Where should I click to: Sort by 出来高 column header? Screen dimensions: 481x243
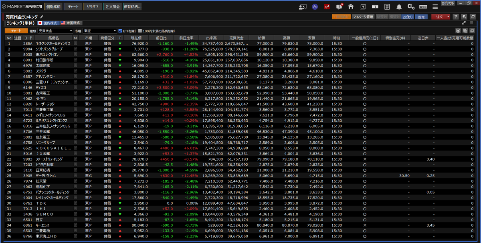pos(211,38)
